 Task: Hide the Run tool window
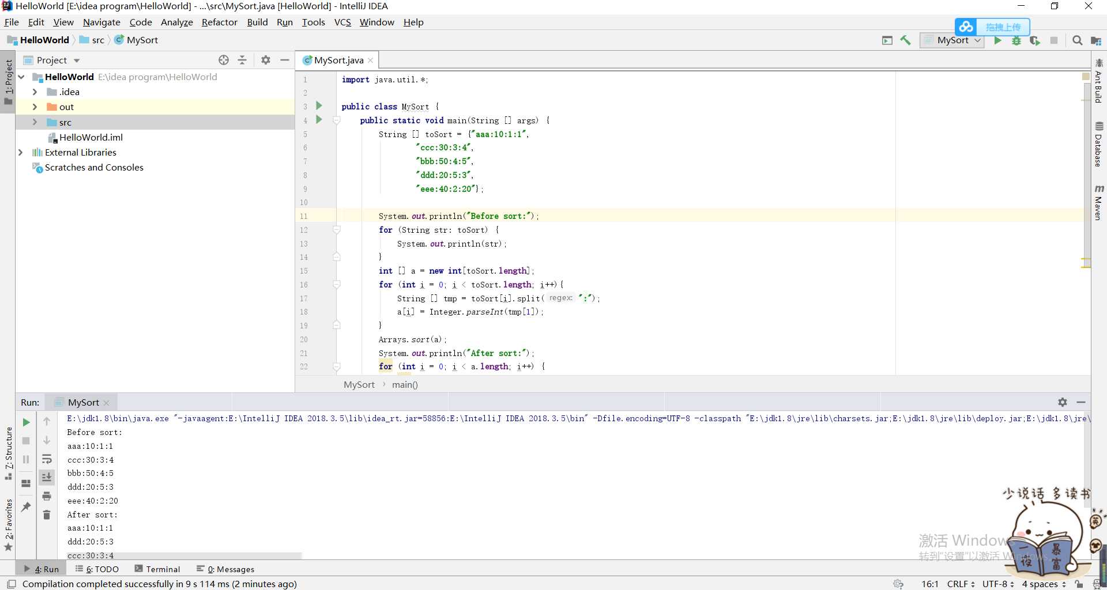pyautogui.click(x=1081, y=402)
